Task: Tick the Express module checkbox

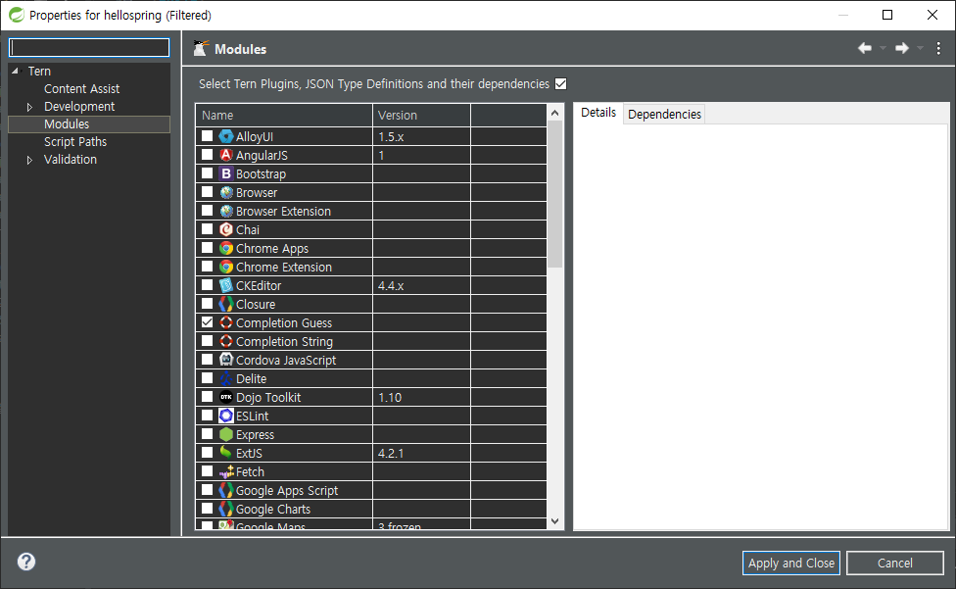Action: click(208, 433)
